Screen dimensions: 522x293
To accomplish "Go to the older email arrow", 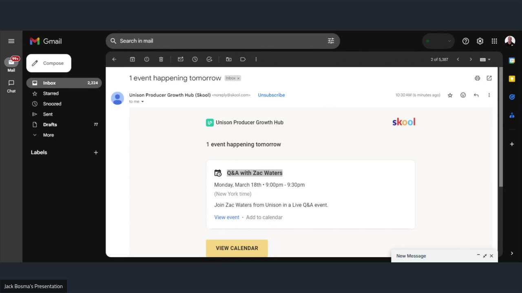I will tap(471, 59).
